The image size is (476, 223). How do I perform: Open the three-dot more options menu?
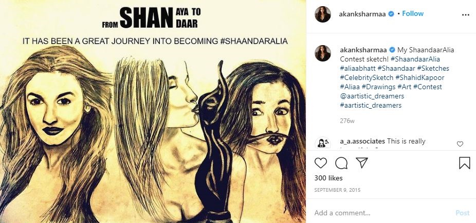[465, 15]
